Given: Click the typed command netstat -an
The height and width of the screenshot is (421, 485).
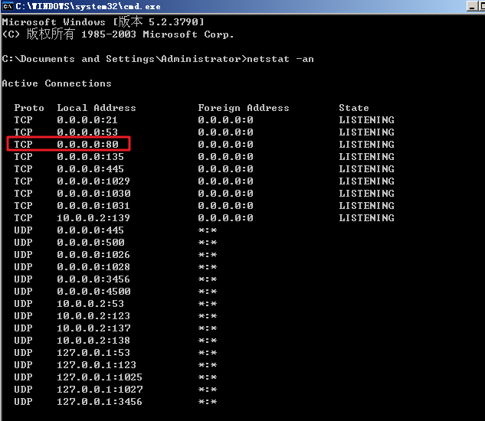Looking at the screenshot, I should click(280, 59).
